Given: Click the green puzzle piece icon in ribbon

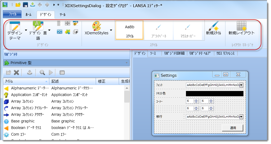Looking at the screenshot, I should (68, 32).
